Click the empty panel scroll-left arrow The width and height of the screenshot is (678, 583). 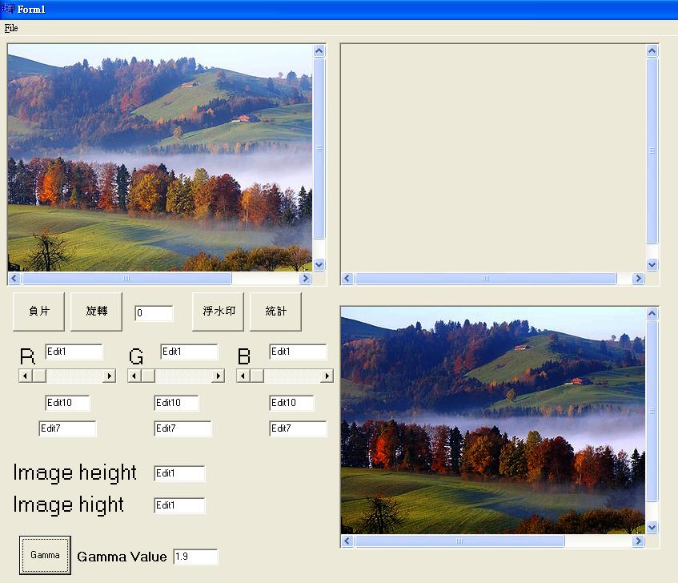tap(347, 278)
